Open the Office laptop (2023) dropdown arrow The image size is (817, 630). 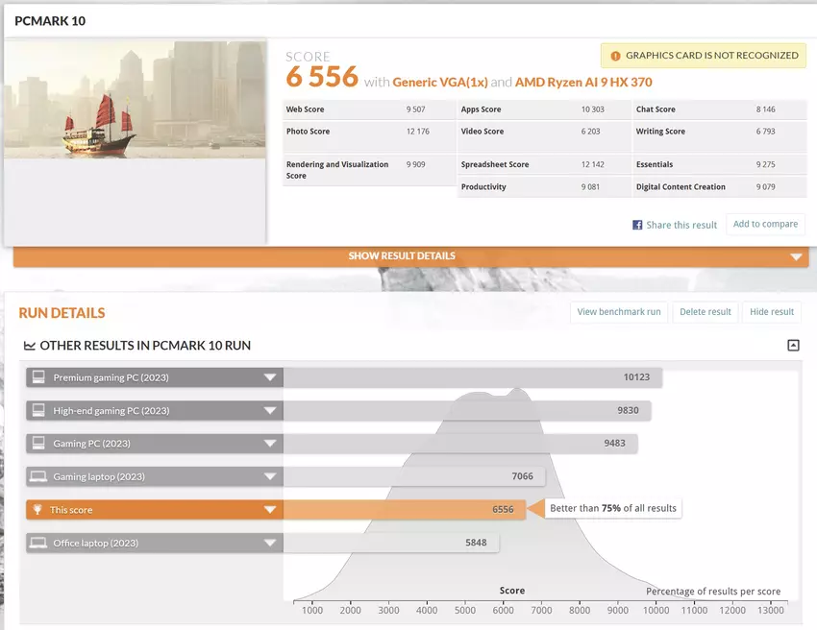[x=270, y=543]
